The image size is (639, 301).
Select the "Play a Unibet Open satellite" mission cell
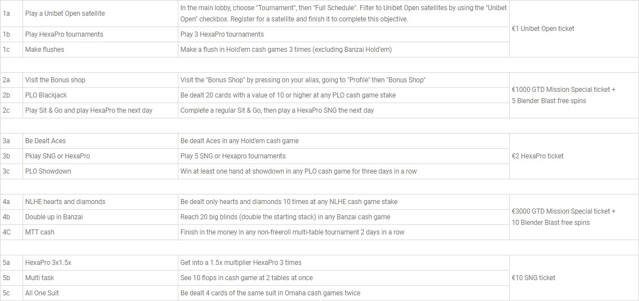[100, 14]
